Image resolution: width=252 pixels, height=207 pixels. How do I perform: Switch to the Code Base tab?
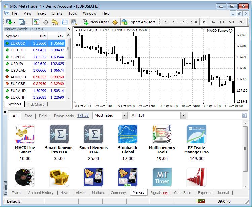tap(183, 193)
